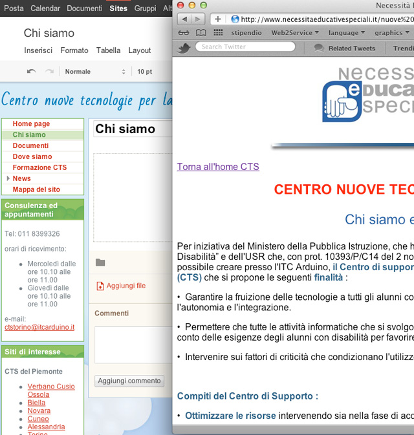Viewport: 414px width, 435px height.
Task: Open Reading List glasses icon
Action: pos(184,33)
